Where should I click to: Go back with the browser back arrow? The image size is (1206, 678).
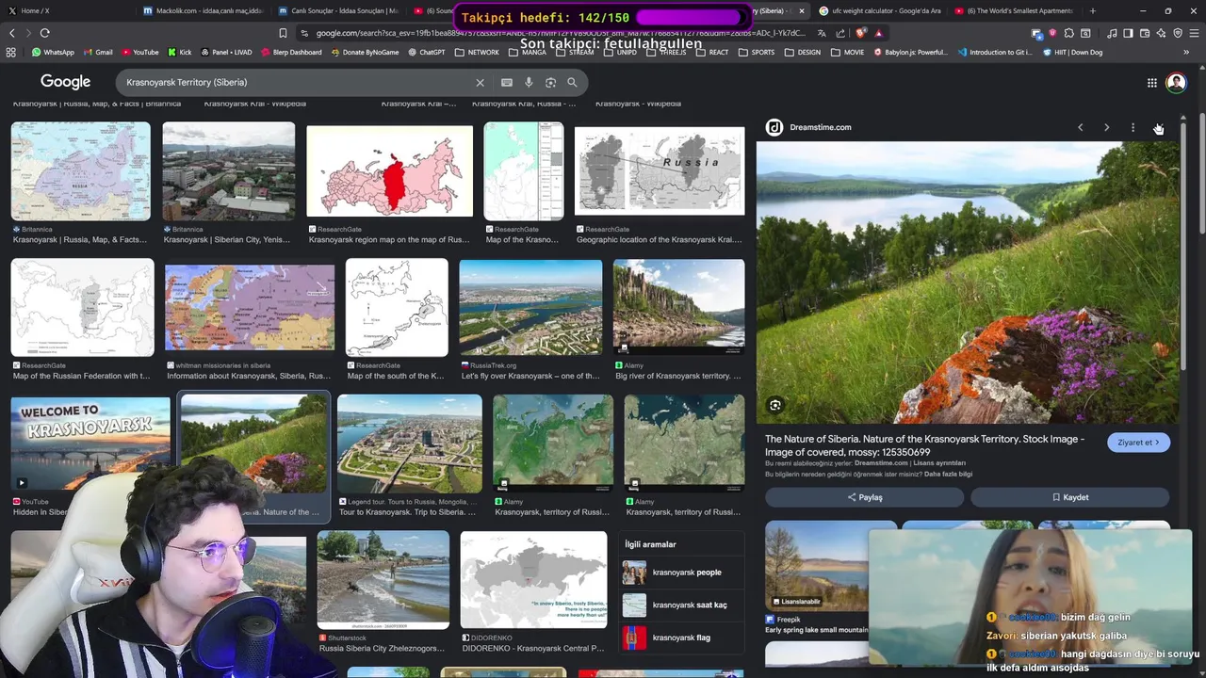coord(12,33)
